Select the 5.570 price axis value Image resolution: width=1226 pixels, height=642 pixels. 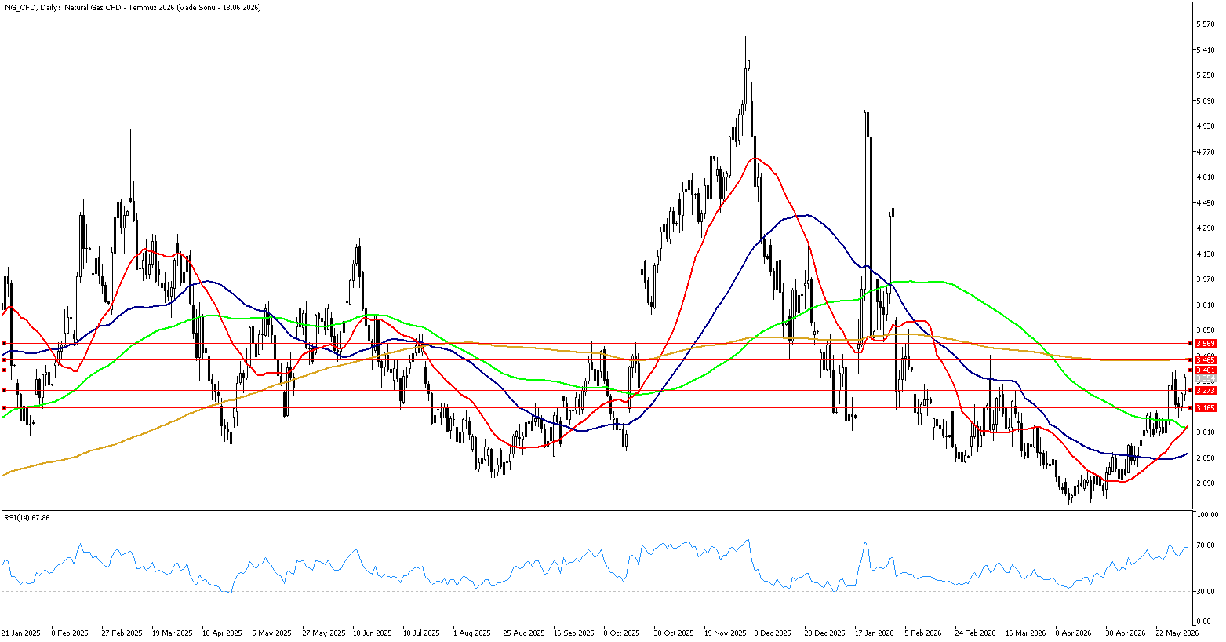[x=1206, y=24]
